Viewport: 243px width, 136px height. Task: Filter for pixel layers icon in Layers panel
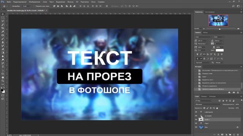(219, 101)
